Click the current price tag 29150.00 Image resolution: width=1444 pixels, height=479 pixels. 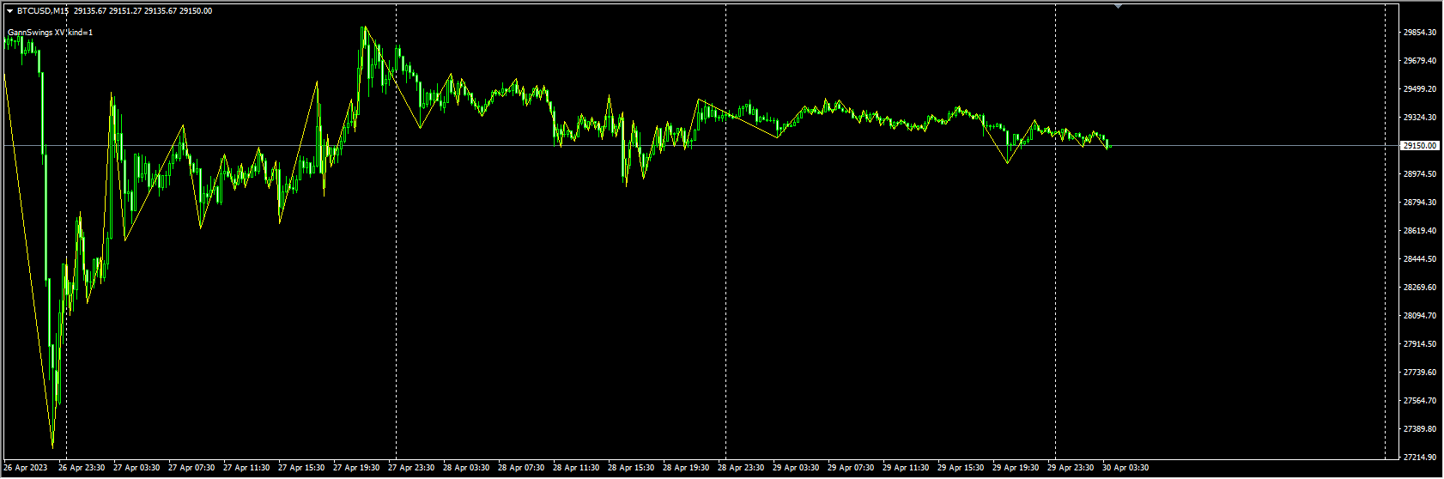tap(1420, 146)
